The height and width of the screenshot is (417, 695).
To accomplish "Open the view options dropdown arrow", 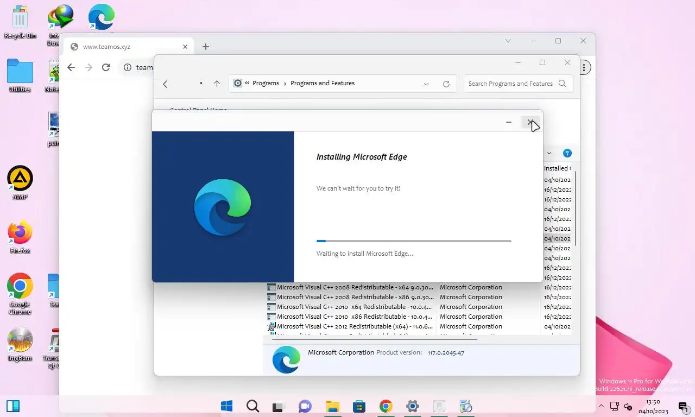I will click(549, 153).
